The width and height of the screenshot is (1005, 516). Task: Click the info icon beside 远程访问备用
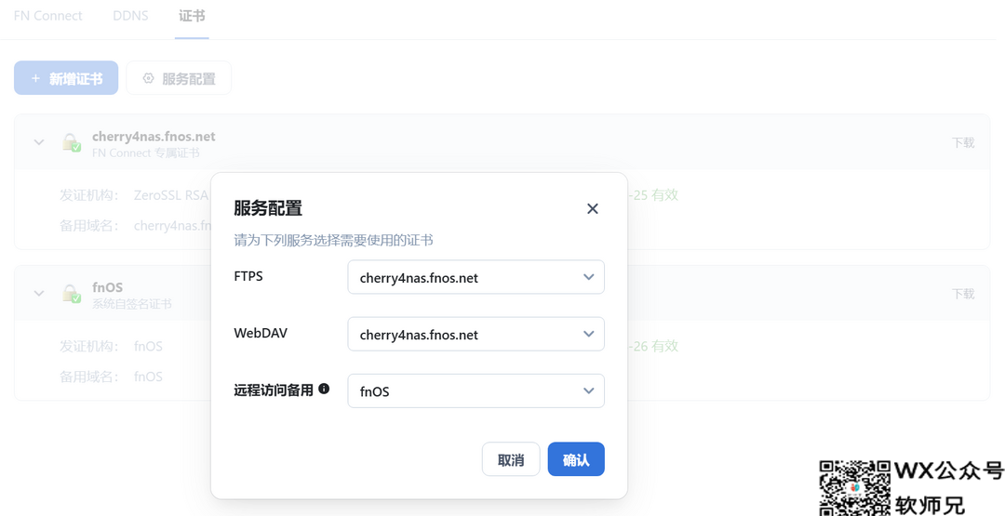(324, 389)
